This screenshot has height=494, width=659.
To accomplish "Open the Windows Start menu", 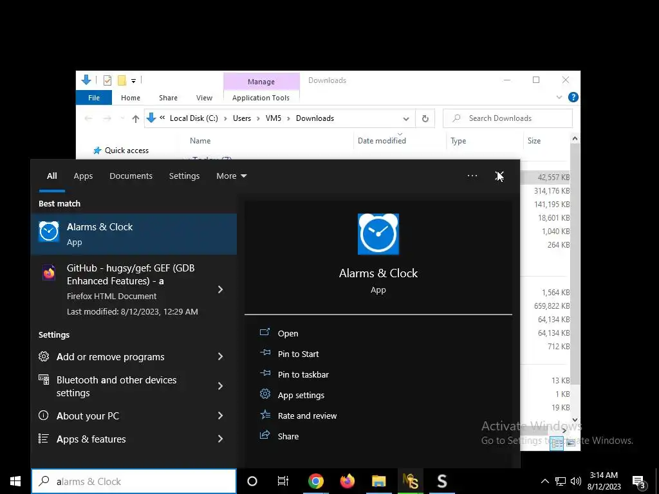I will (15, 481).
